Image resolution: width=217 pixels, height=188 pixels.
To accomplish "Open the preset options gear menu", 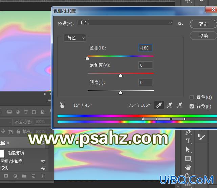I will pyautogui.click(x=180, y=24).
